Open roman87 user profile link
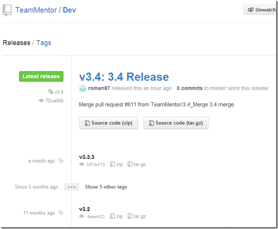 (99, 88)
